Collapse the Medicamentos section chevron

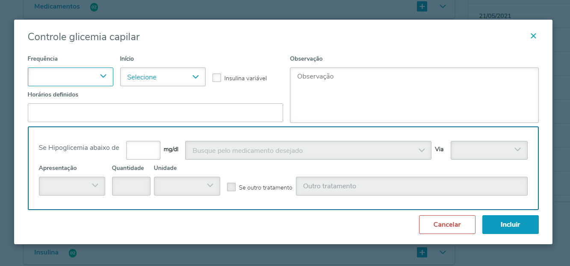click(x=443, y=6)
